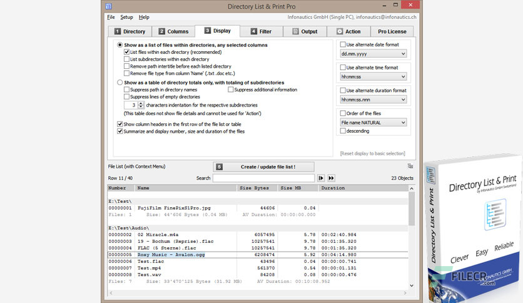The width and height of the screenshot is (523, 303).
Task: Enable 'List subdirectories within each directory'
Action: [126, 59]
